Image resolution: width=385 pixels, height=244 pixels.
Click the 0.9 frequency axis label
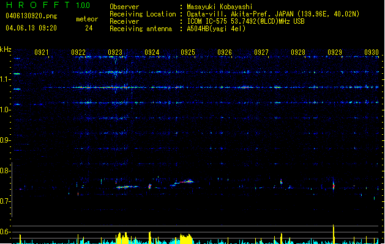[5, 140]
